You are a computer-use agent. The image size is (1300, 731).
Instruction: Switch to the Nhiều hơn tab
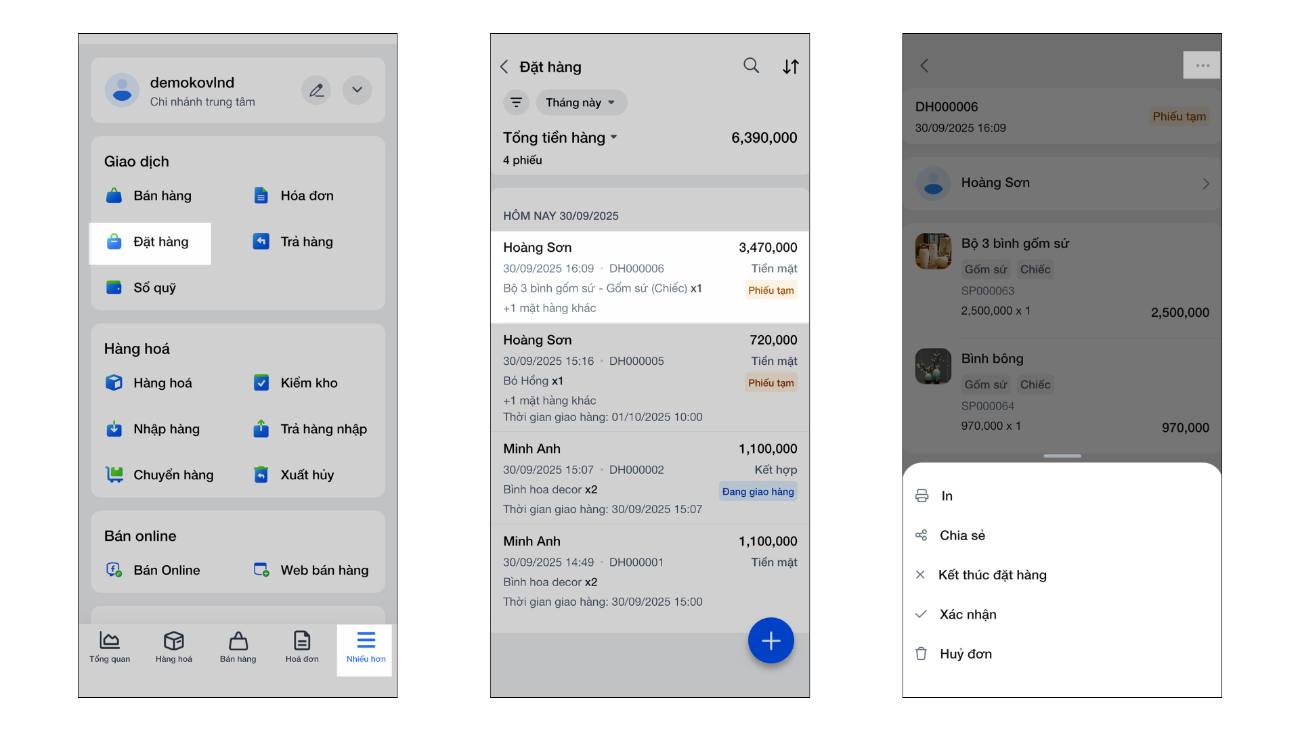[366, 648]
